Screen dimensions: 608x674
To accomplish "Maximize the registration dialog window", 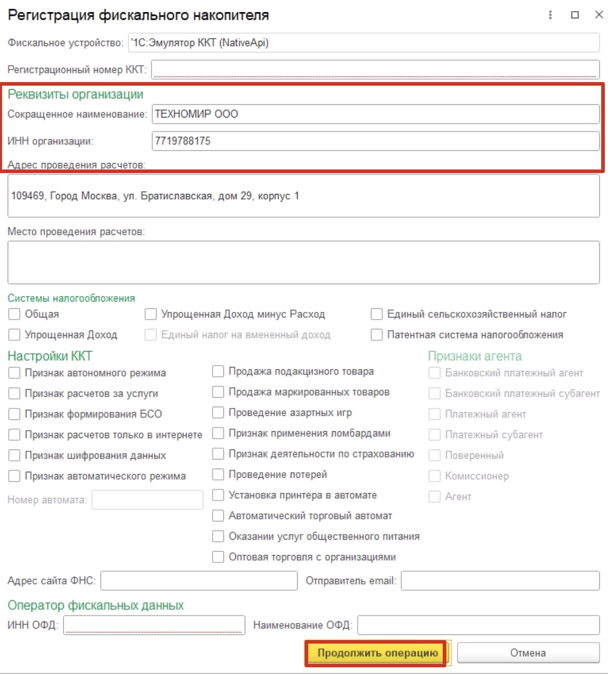I will point(575,15).
